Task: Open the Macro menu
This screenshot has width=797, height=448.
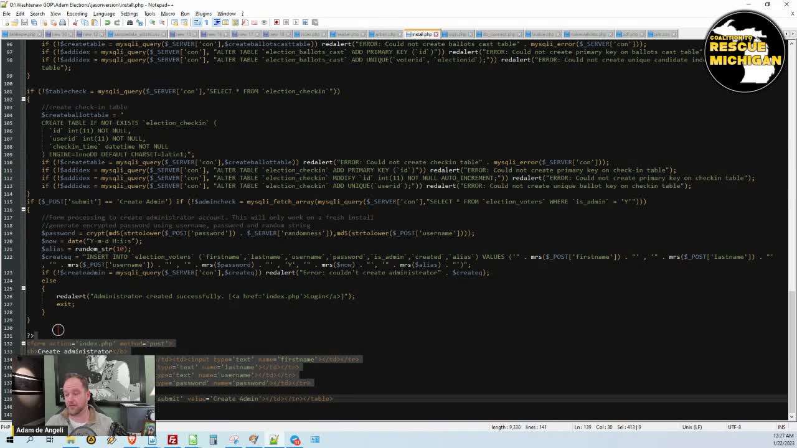Action: point(167,14)
